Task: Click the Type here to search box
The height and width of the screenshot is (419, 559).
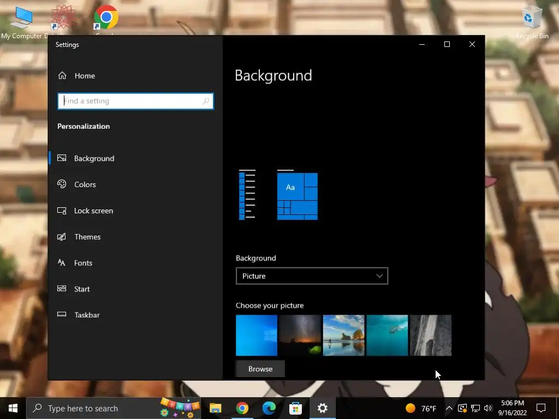Action: tap(114, 408)
